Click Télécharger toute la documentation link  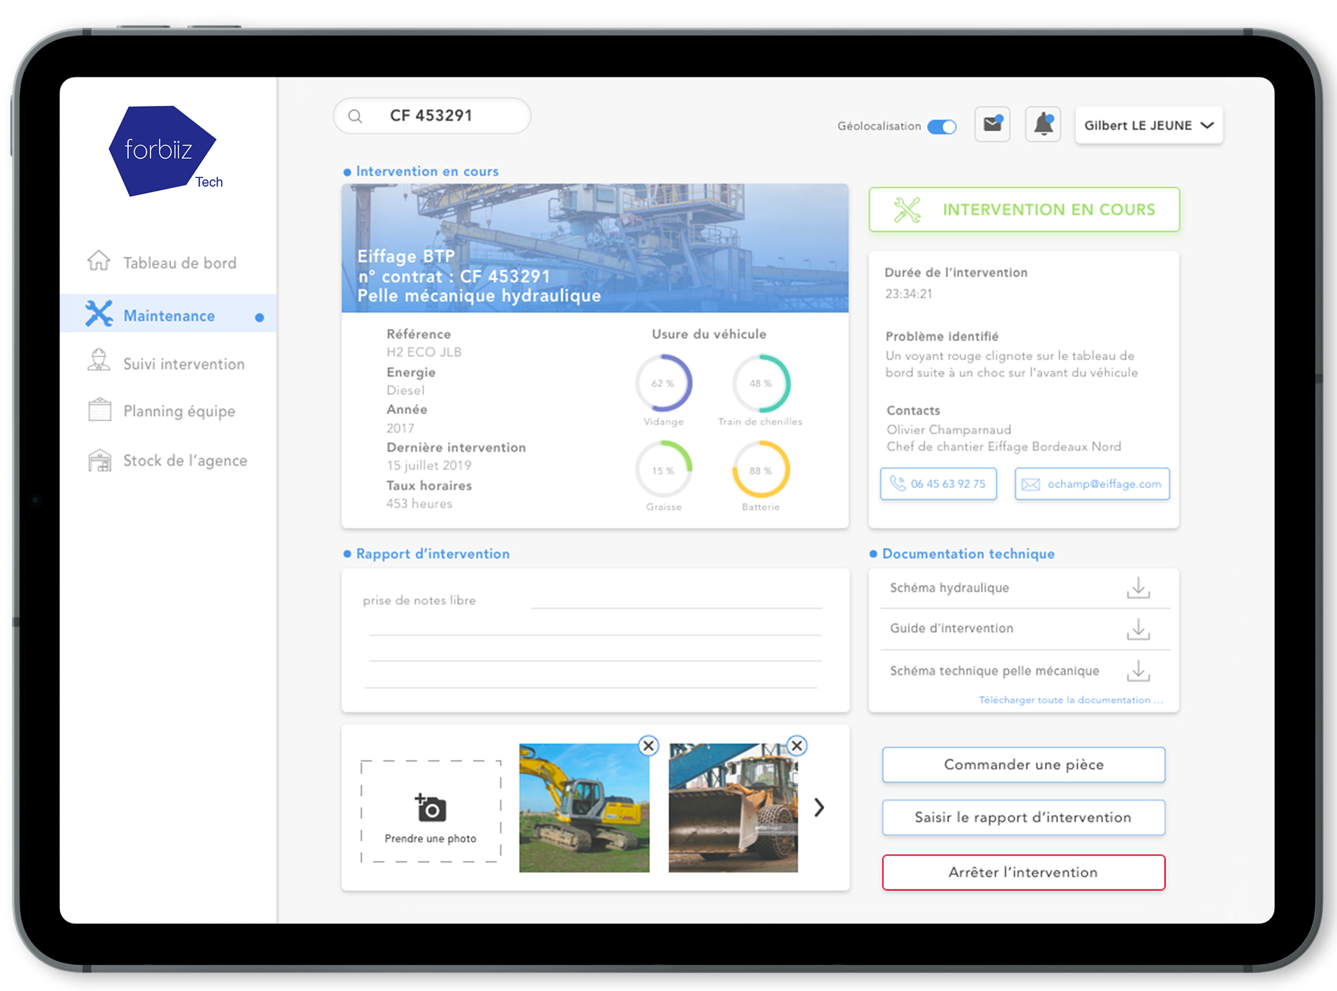pos(1071,700)
